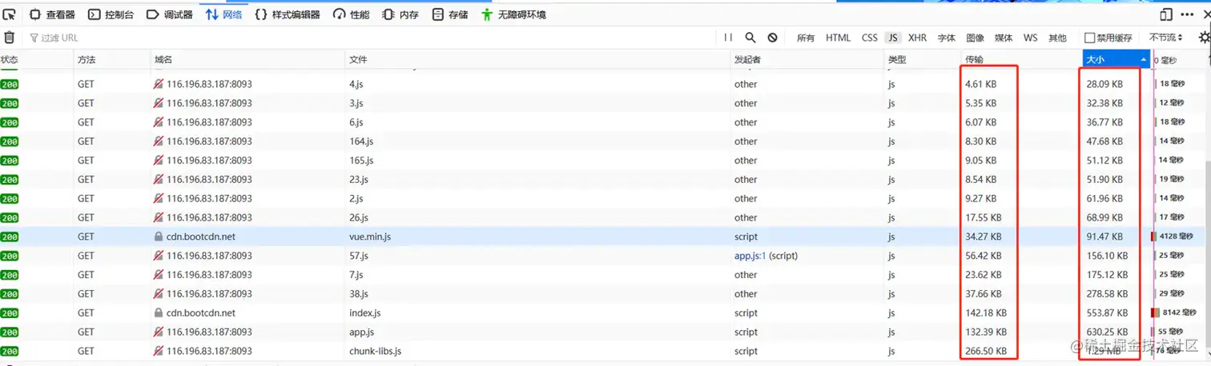Sort by the 传输 transferred column header
Screen dimensions: 1211x366
(1021, 60)
